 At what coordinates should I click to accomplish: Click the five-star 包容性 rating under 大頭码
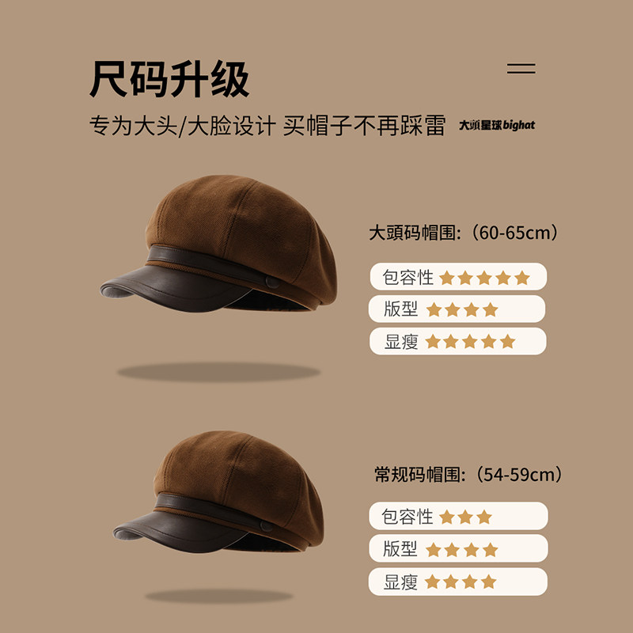coord(458,276)
